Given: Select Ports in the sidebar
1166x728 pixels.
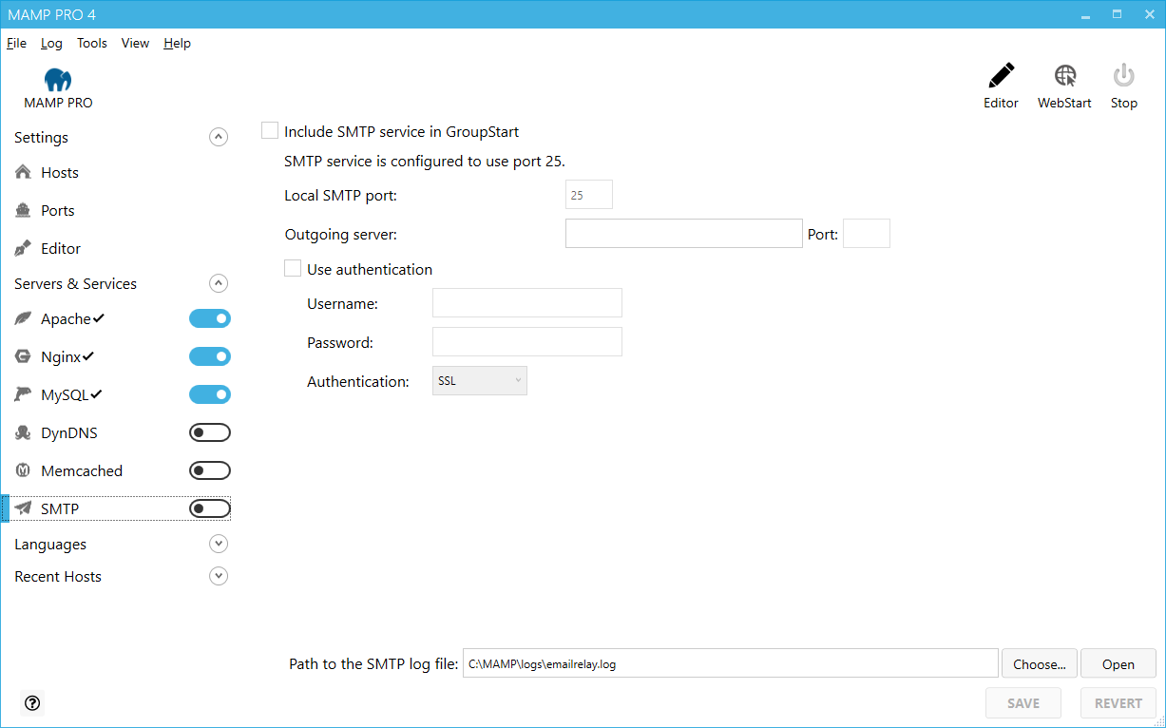Looking at the screenshot, I should point(58,210).
